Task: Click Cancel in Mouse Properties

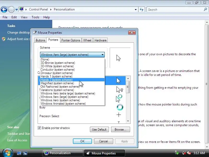Action: click(x=103, y=141)
